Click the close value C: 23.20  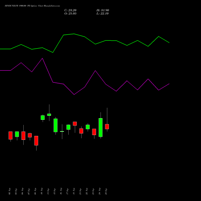click(x=70, y=10)
